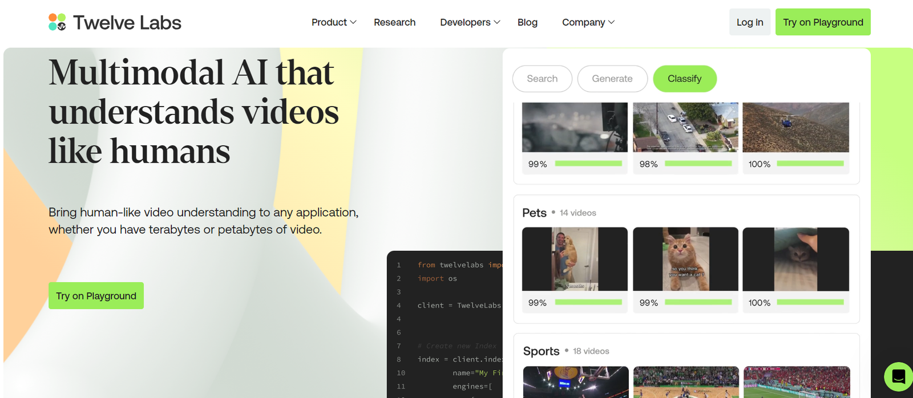Open the orange cat video thumbnail

pos(685,259)
